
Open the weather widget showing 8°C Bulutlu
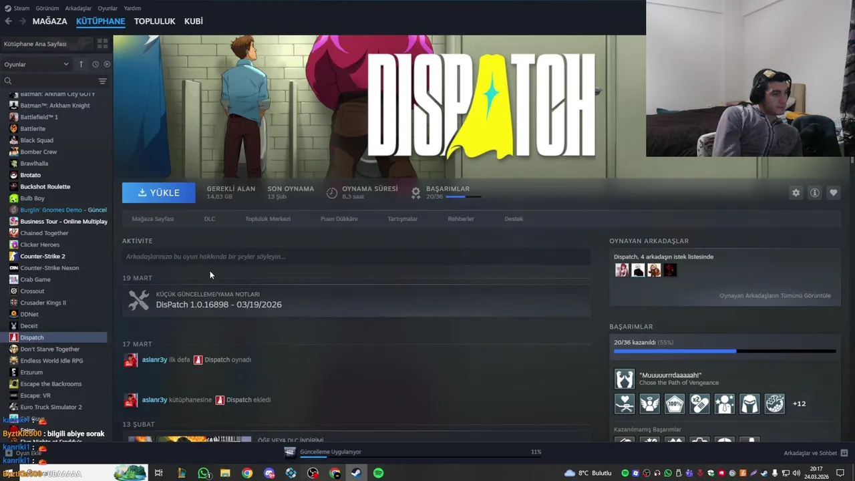tap(588, 473)
